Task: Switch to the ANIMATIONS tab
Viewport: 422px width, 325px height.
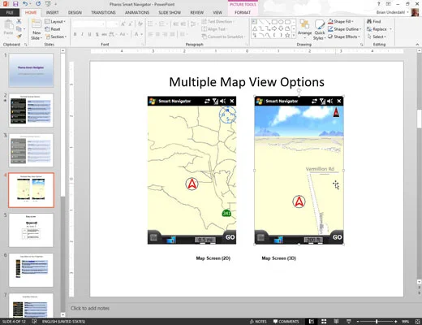Action: point(137,12)
